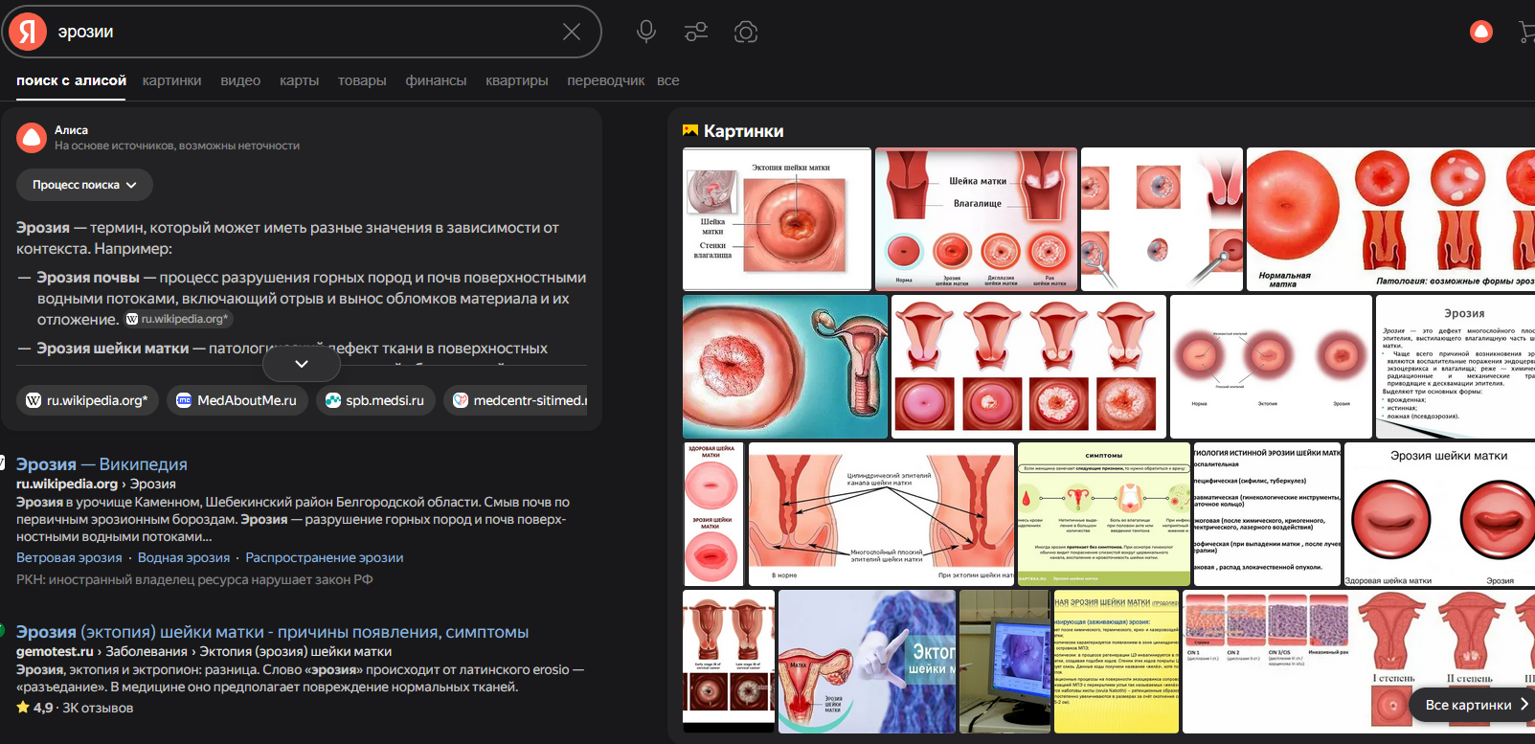Open Alice assistant icon in header
Viewport: 1535px width, 744px height.
point(1480,32)
